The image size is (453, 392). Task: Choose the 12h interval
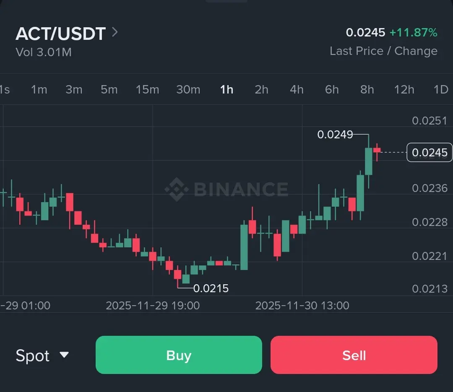404,89
